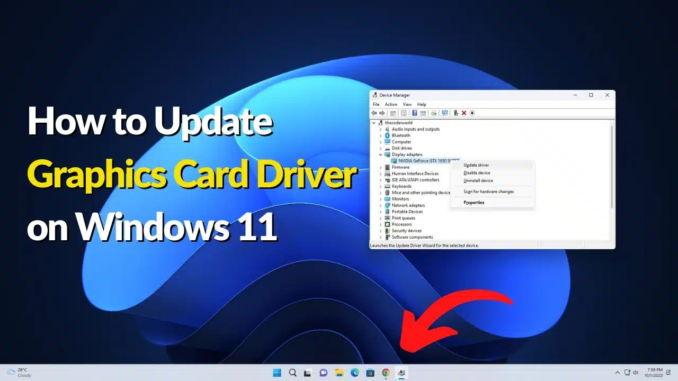Click the Windows Start button
678x381 pixels.
point(277,373)
